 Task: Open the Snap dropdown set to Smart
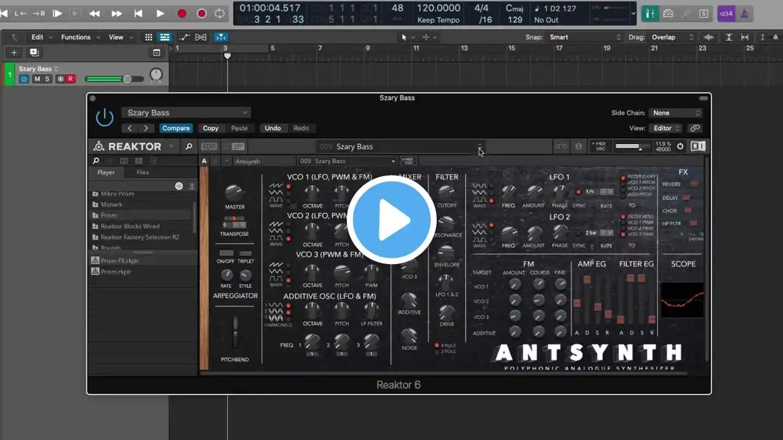point(585,37)
